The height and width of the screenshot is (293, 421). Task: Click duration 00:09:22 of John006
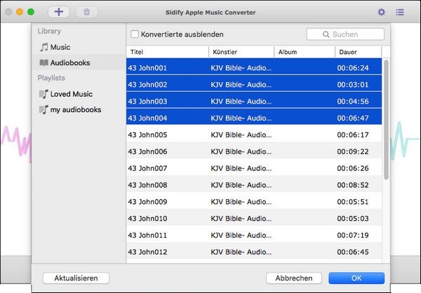[353, 151]
